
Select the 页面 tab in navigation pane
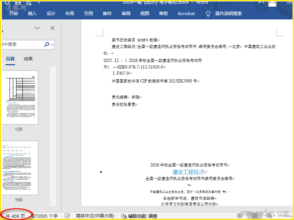click(10, 59)
